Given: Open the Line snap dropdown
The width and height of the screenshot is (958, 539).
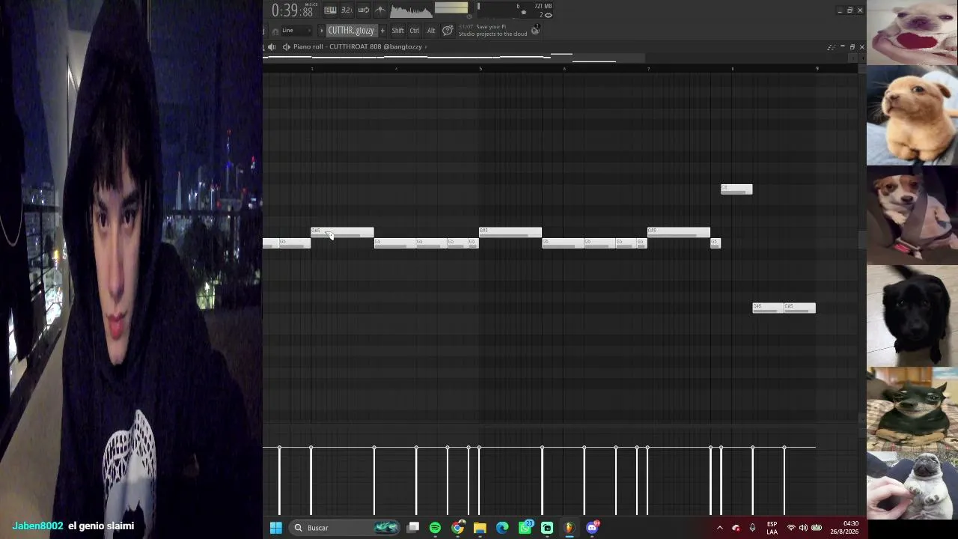Looking at the screenshot, I should [x=296, y=31].
